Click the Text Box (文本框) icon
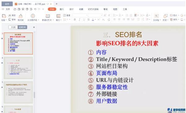Viewport: 186px width, 113px height. 157,16
